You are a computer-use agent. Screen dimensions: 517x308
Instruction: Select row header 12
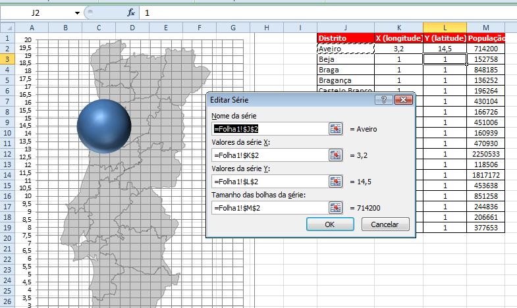pyautogui.click(x=7, y=154)
